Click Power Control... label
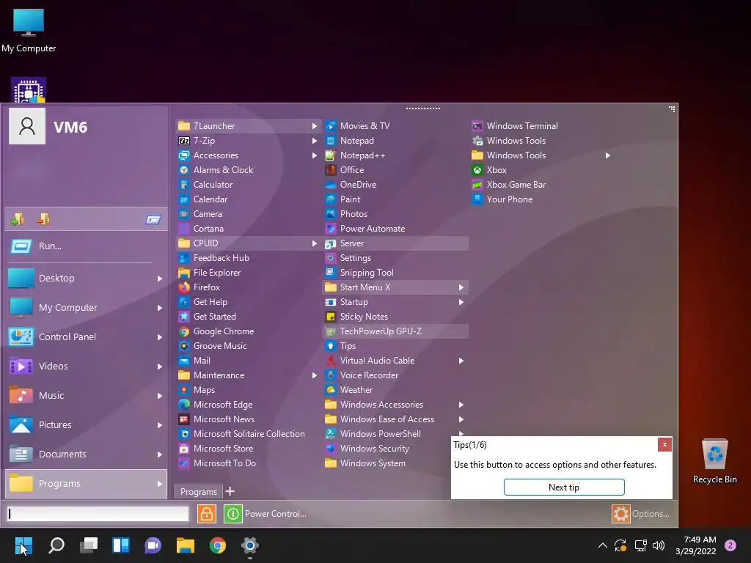Screen dimensions: 751x563 tap(276, 514)
